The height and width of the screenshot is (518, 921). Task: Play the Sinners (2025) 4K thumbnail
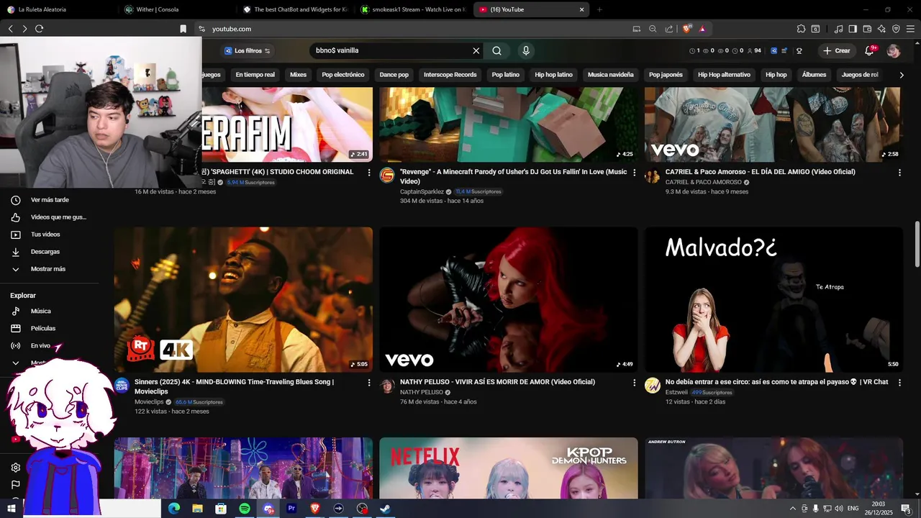[x=243, y=300]
